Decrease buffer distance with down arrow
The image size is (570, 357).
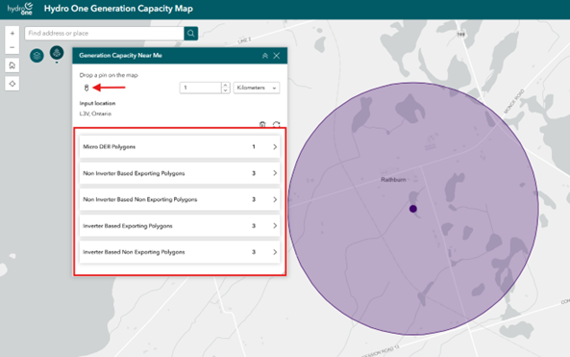(x=225, y=90)
